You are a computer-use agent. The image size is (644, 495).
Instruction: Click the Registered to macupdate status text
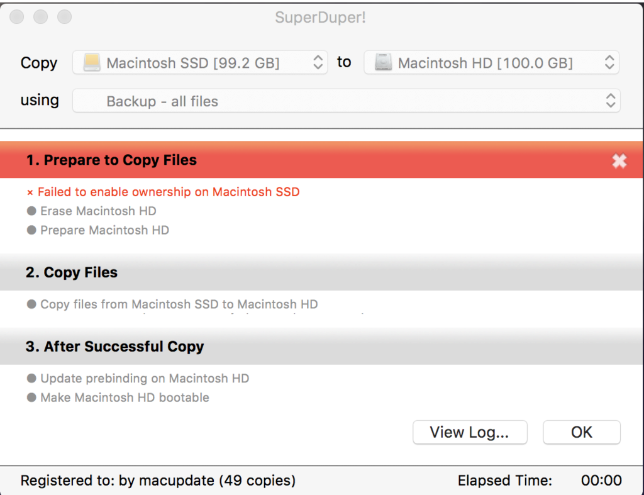158,481
